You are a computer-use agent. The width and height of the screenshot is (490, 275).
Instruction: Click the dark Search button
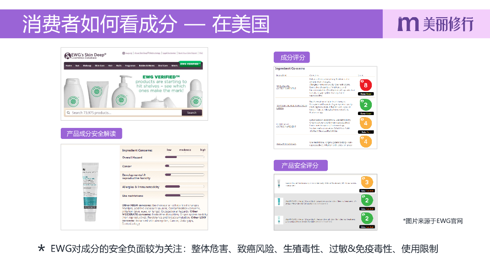(x=192, y=113)
